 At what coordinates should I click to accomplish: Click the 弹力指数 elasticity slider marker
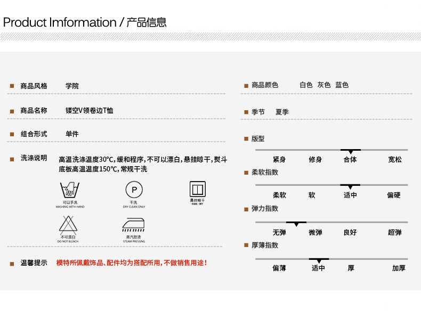point(296,224)
